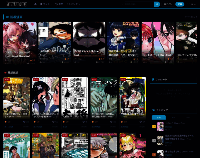Image resolution: width=200 pixels, height=158 pixels.
Task: Open ちょっと聞いてよ！宮澤さん cover
Action: (17, 98)
